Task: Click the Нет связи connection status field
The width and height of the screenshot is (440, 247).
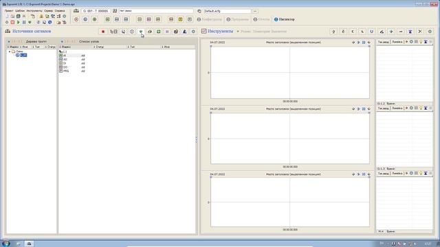Action: point(156,11)
